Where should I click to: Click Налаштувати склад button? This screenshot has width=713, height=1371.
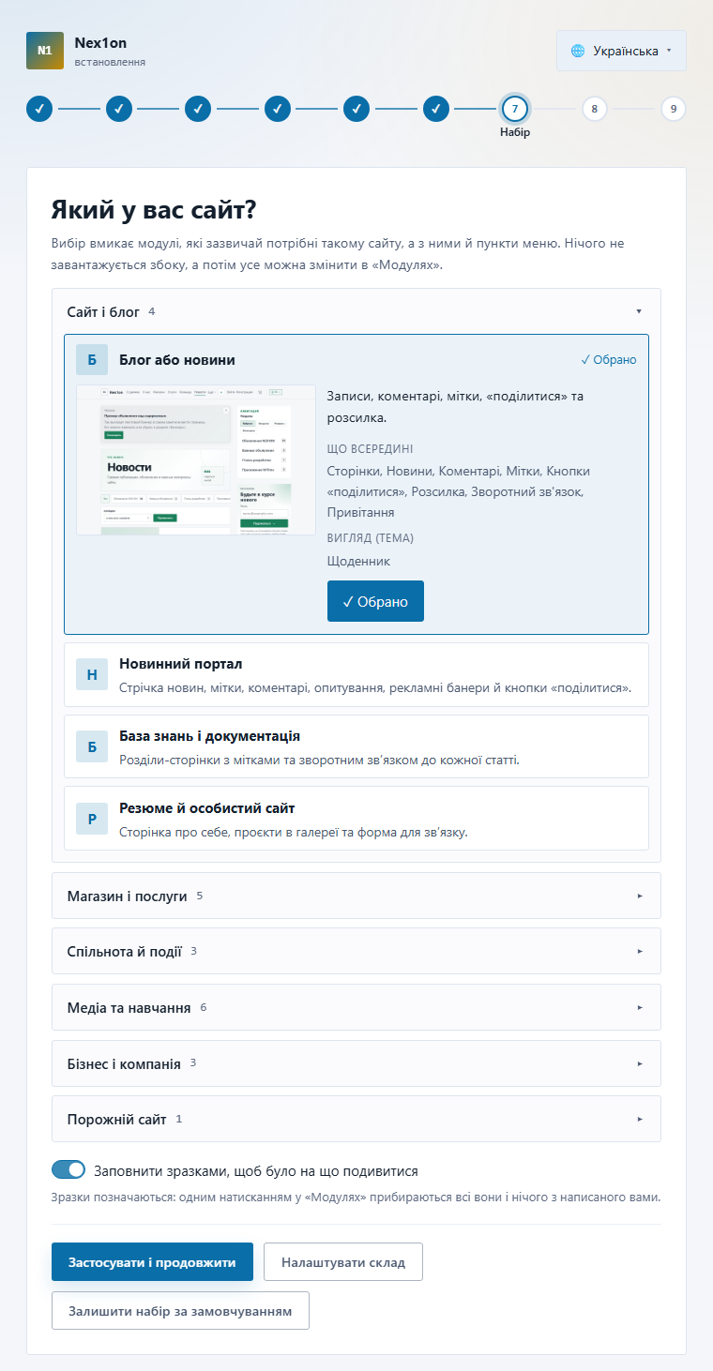click(x=343, y=1262)
